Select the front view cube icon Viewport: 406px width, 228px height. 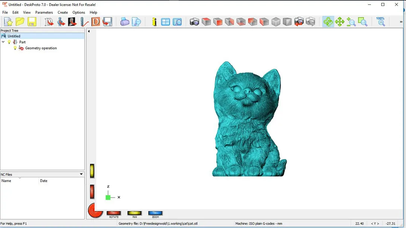coord(218,22)
